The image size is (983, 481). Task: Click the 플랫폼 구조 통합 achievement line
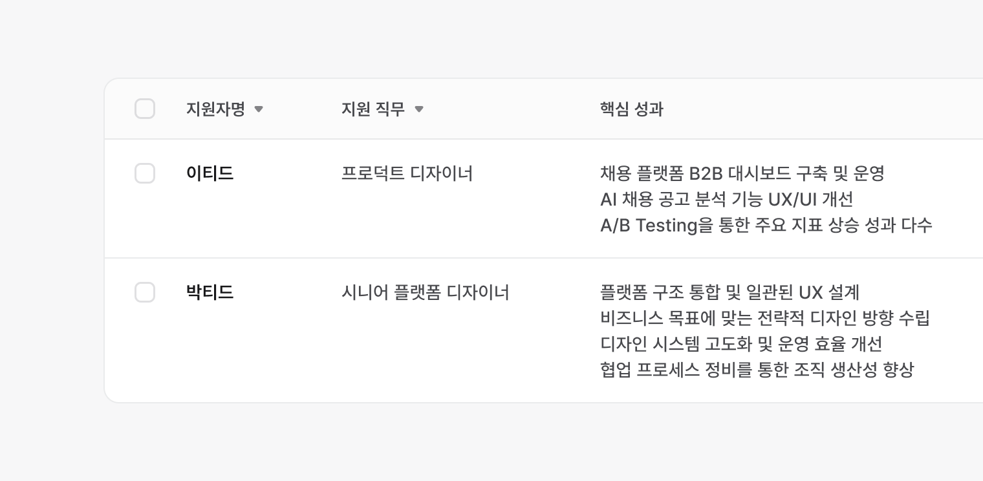click(729, 292)
